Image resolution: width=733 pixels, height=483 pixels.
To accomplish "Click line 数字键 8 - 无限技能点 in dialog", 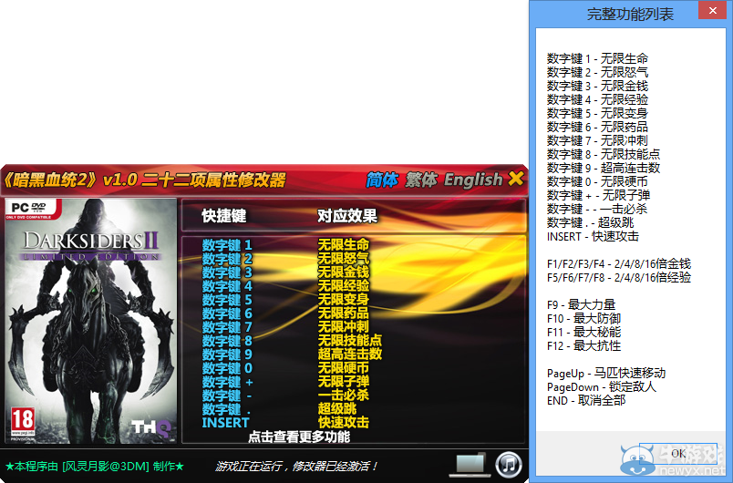I will click(x=604, y=154).
